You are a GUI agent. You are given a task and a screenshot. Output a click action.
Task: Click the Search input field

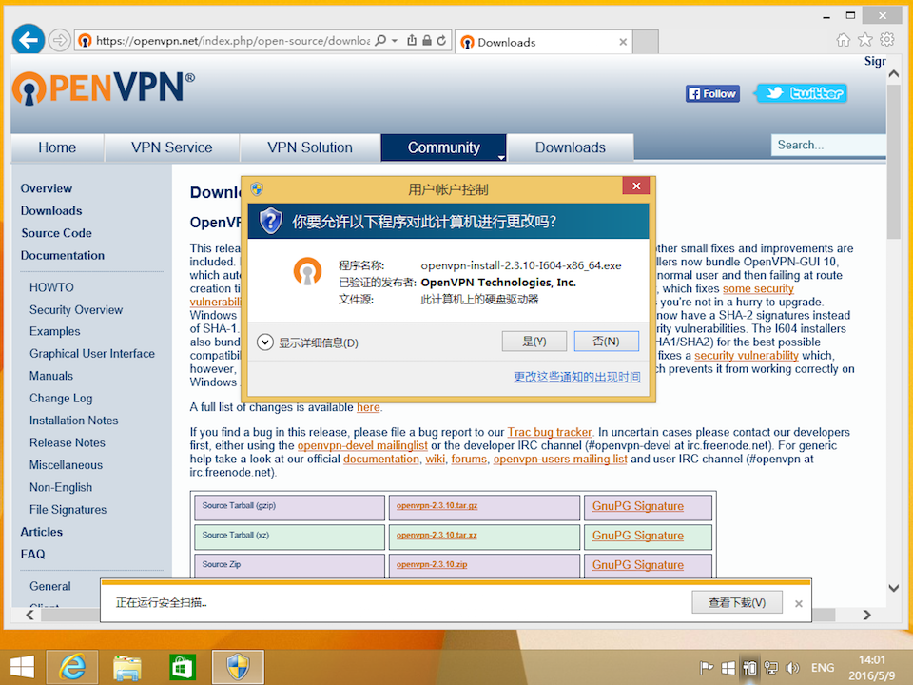click(x=829, y=145)
